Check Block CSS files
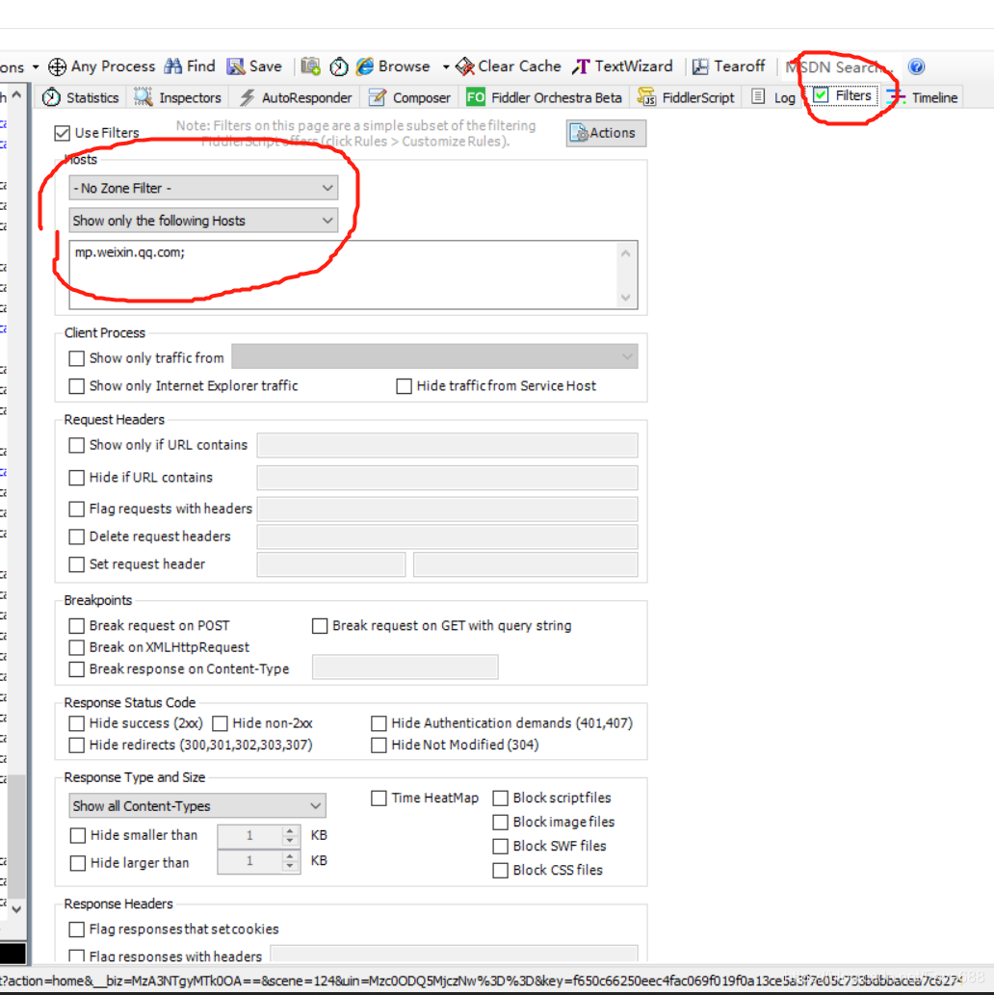 point(501,870)
